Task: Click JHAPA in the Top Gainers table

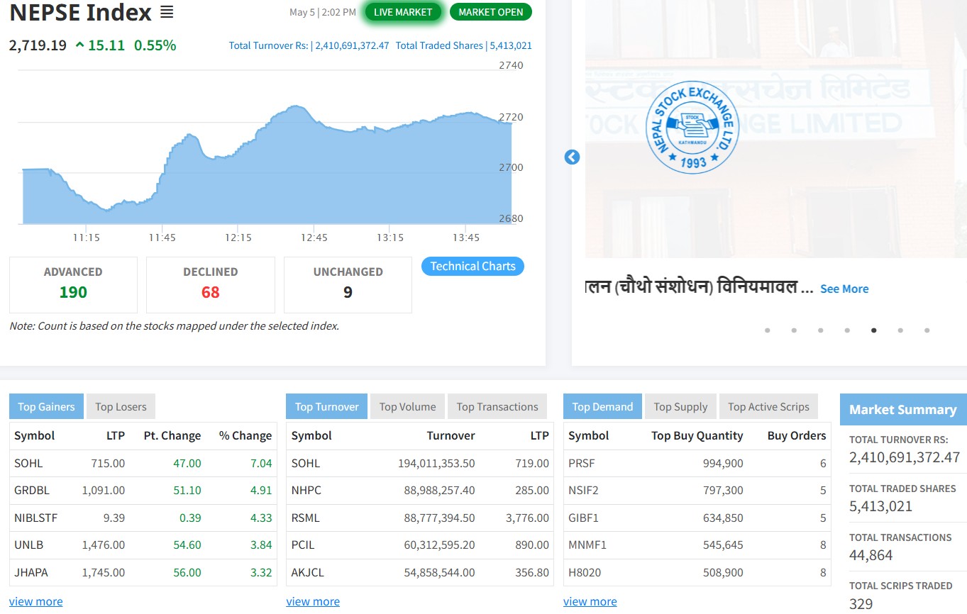Action: coord(31,572)
